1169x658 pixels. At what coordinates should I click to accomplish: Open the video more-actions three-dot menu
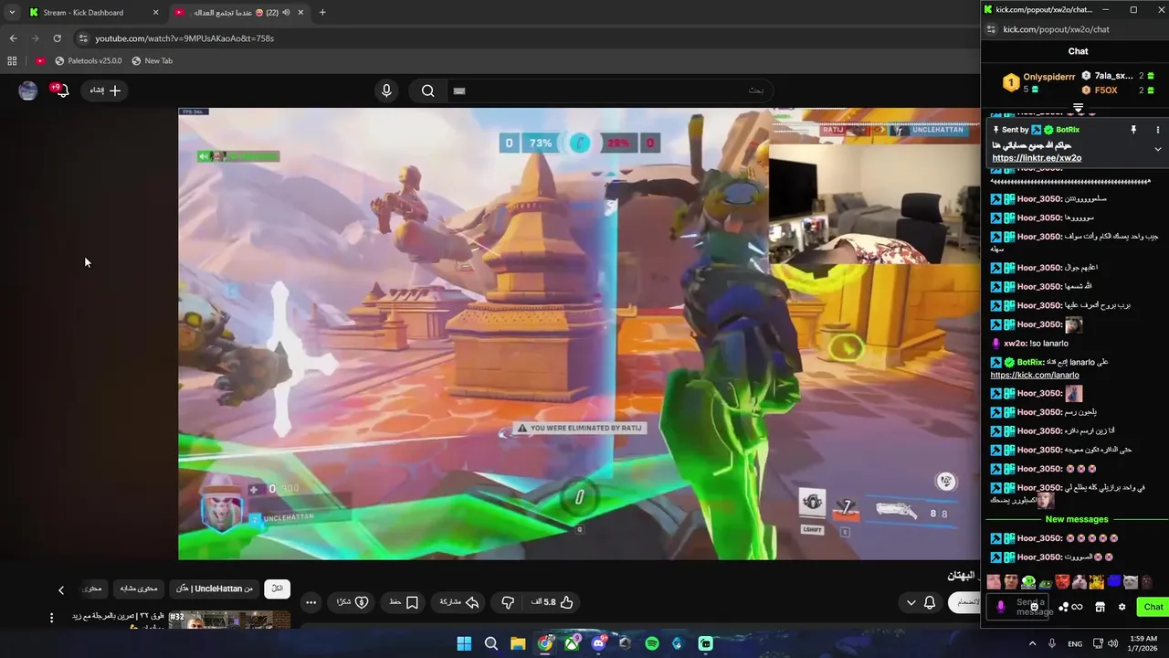[311, 602]
